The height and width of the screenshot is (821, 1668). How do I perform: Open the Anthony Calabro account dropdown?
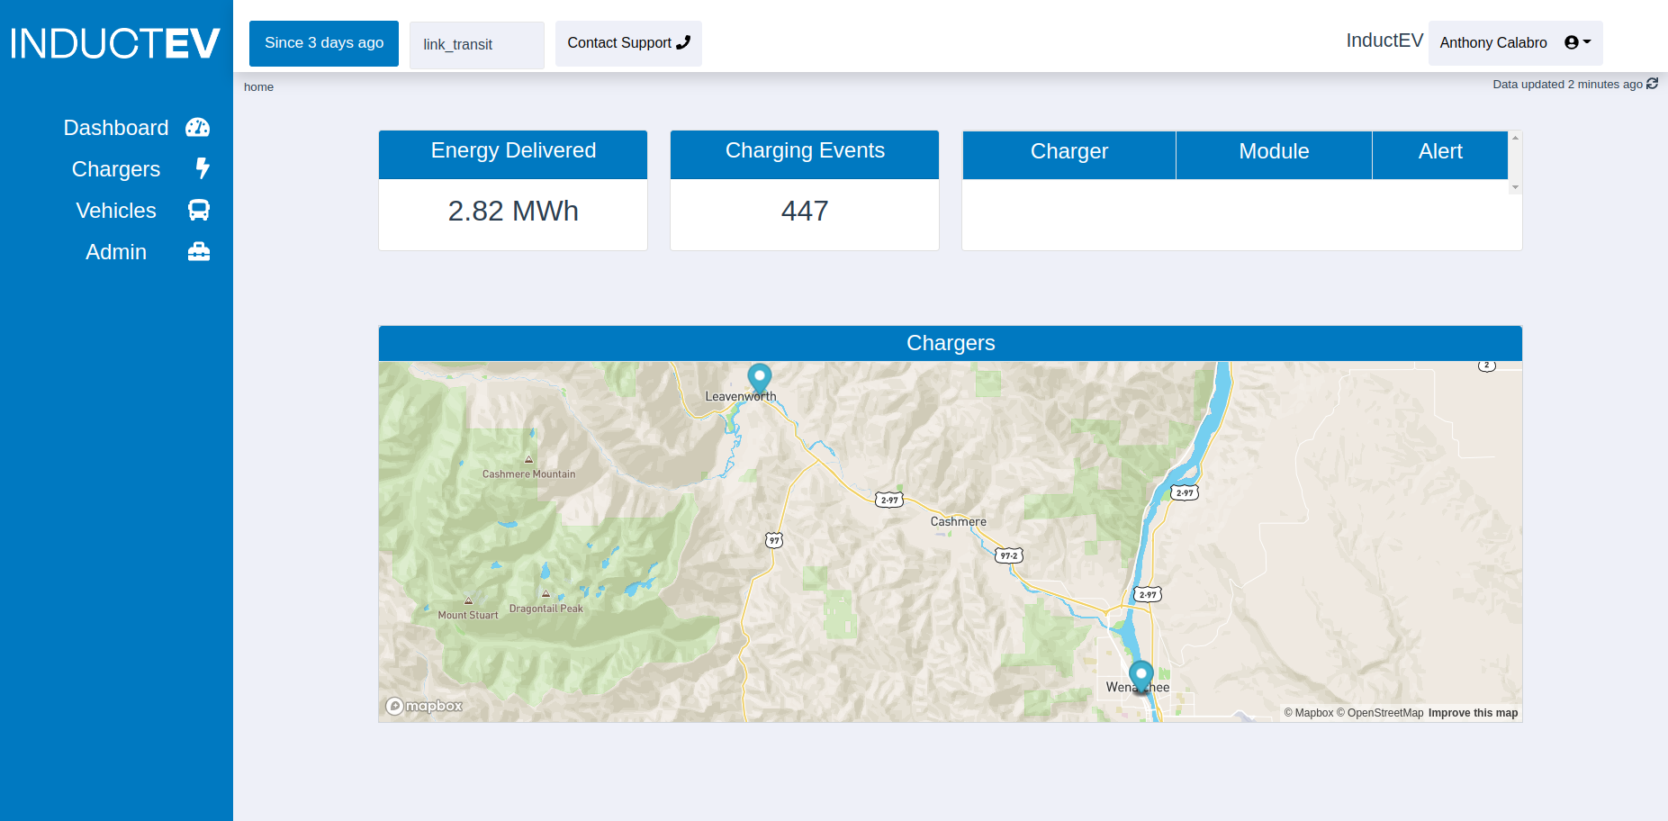point(1493,42)
